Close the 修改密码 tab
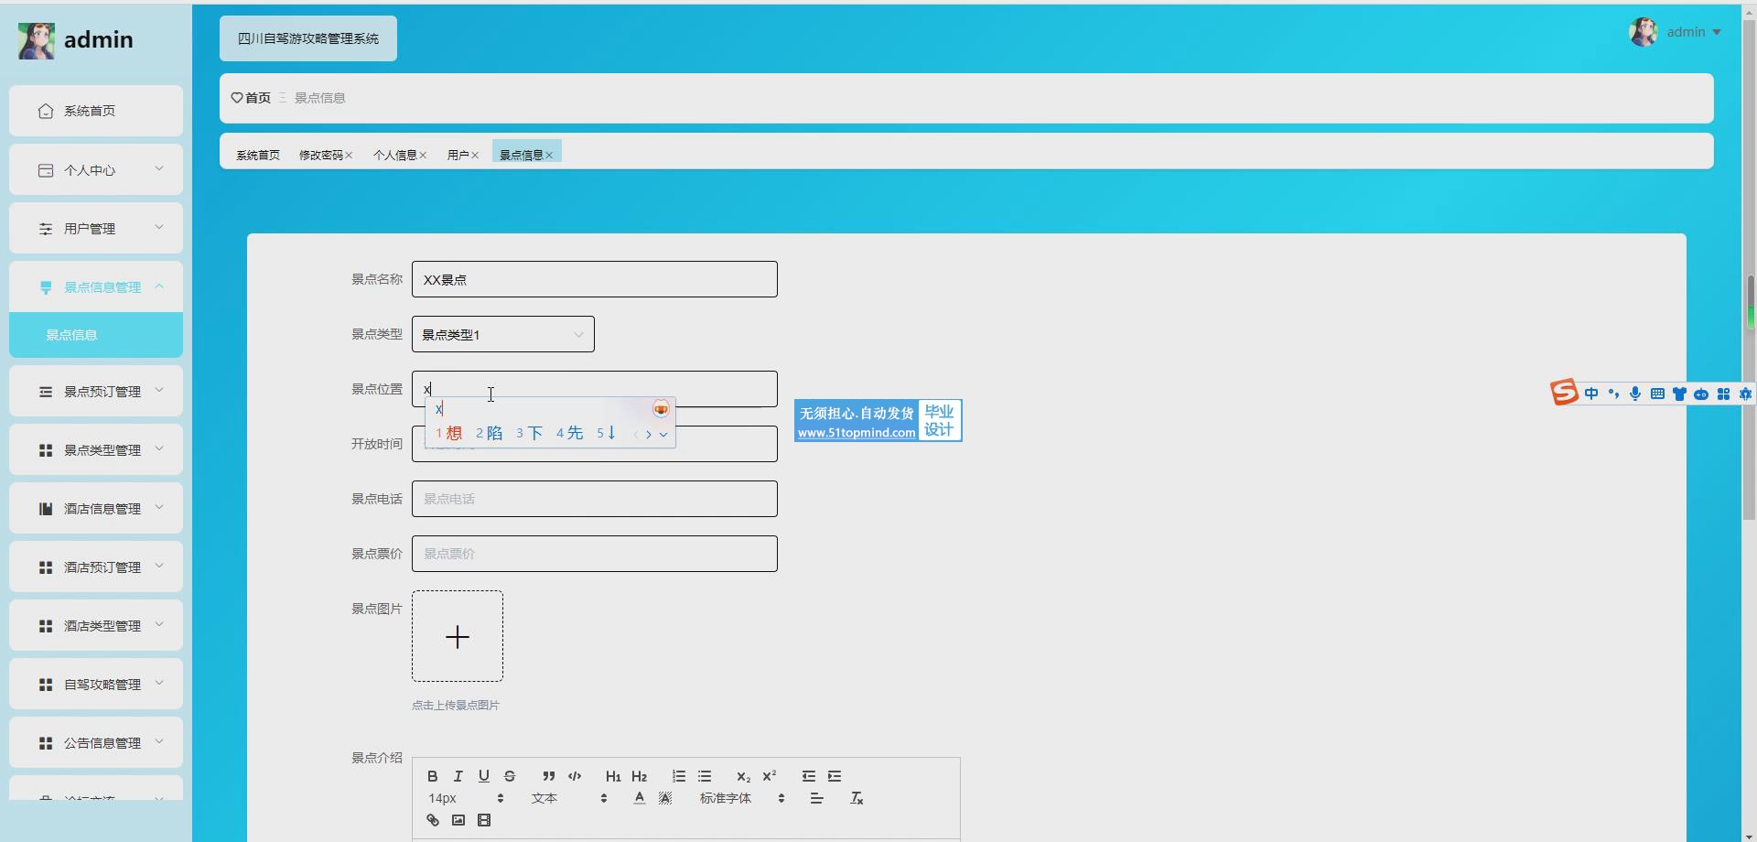The height and width of the screenshot is (842, 1757). [349, 156]
